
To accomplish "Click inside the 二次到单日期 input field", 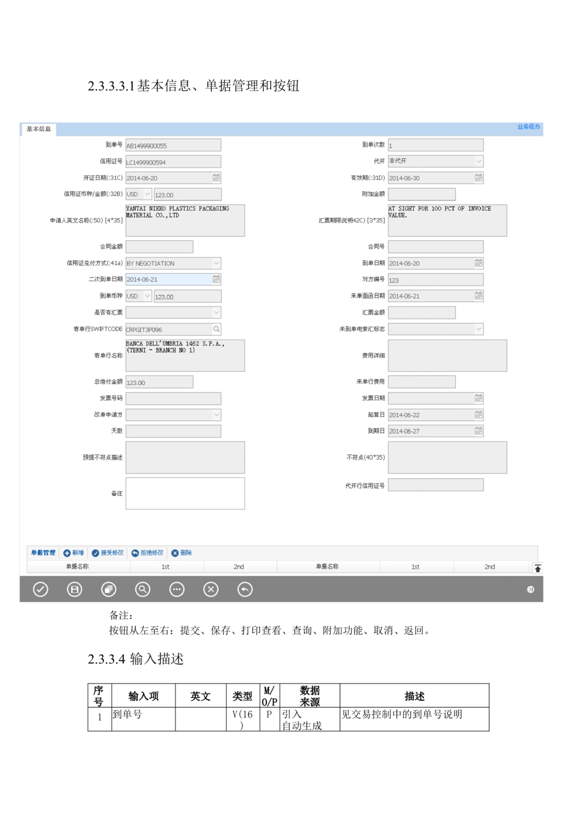I will coord(167,279).
